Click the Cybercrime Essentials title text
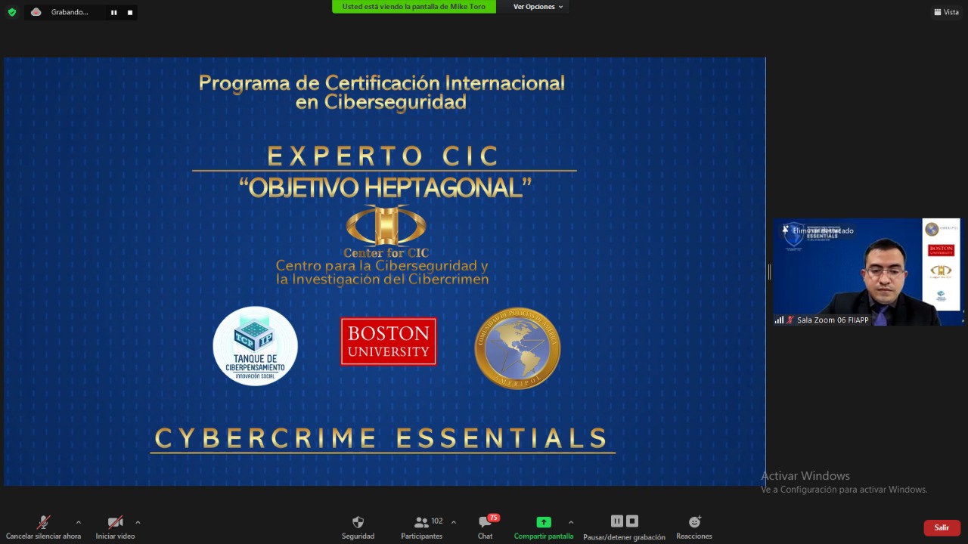968x544 pixels. [382, 438]
